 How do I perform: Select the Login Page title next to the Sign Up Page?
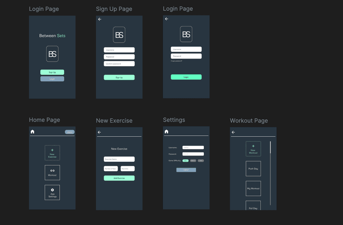click(x=178, y=9)
